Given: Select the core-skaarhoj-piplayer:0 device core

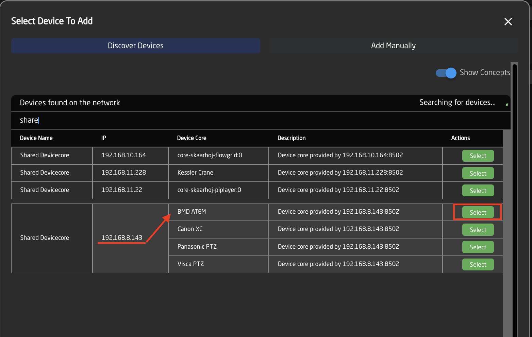Looking at the screenshot, I should (x=478, y=191).
